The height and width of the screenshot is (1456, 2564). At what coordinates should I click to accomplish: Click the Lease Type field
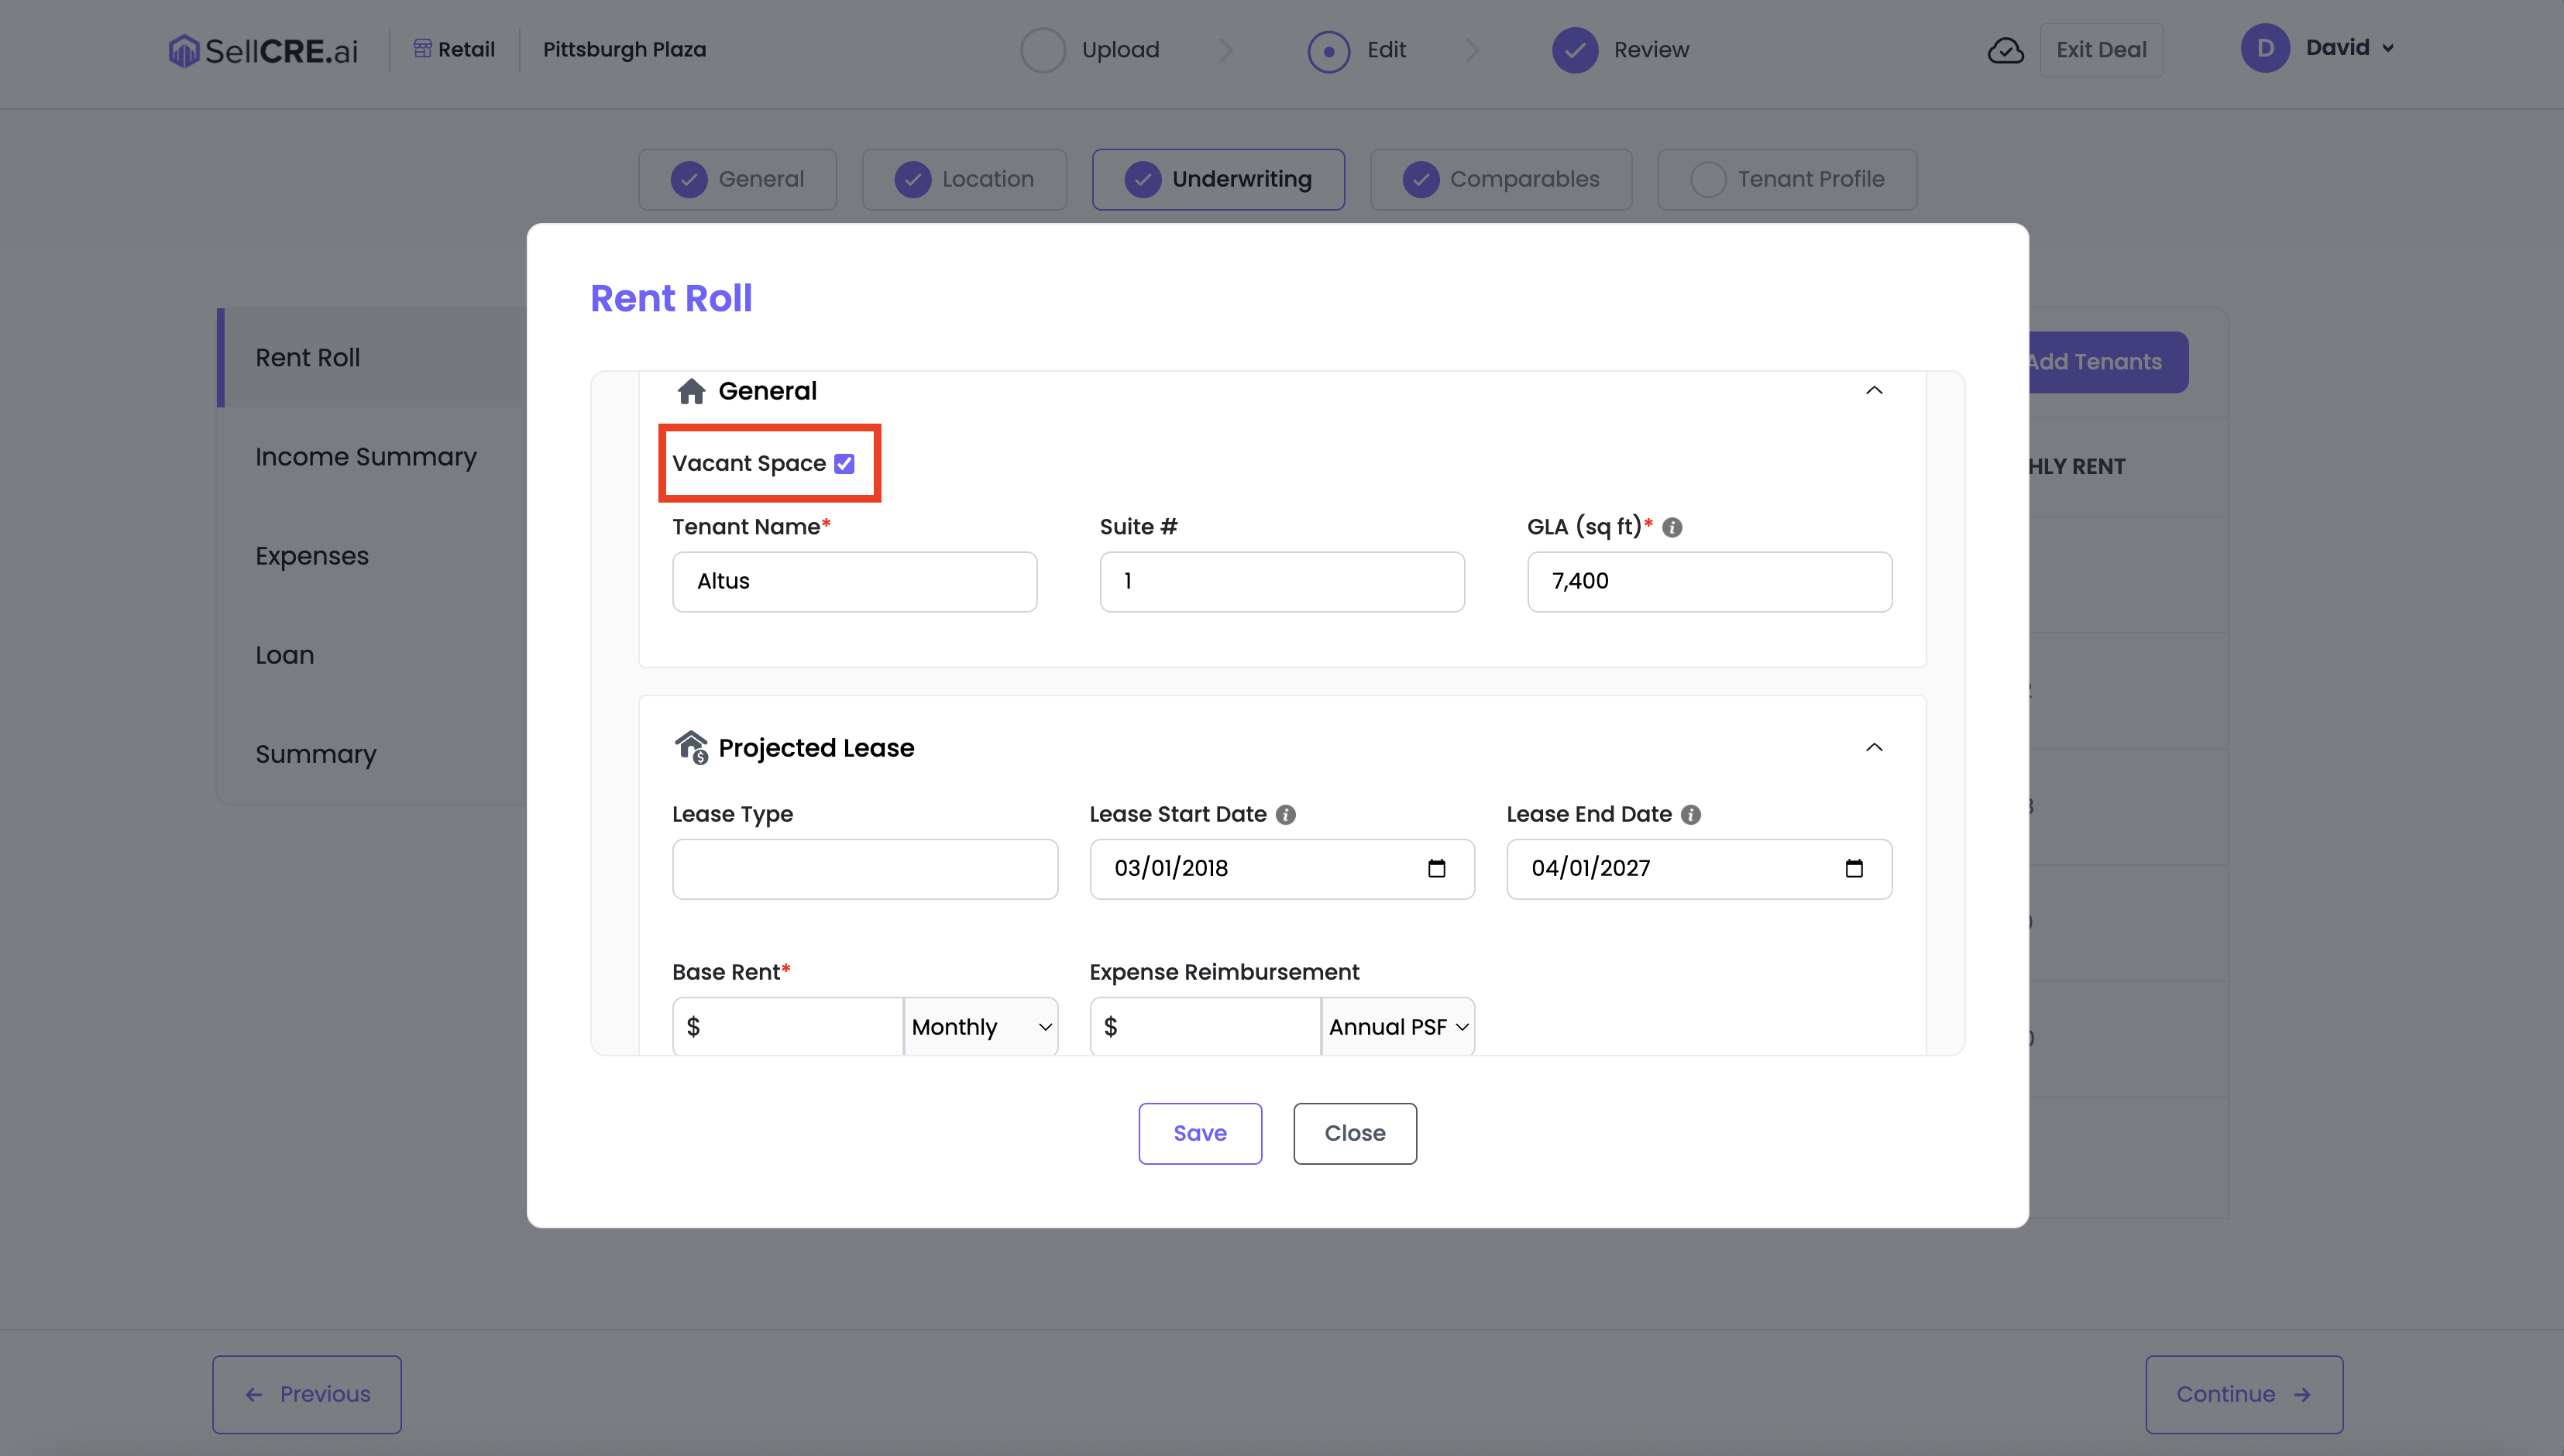tap(864, 868)
